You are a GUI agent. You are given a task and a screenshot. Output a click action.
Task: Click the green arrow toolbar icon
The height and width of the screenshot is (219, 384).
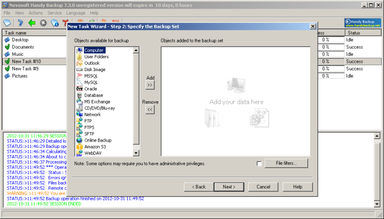tap(32, 23)
